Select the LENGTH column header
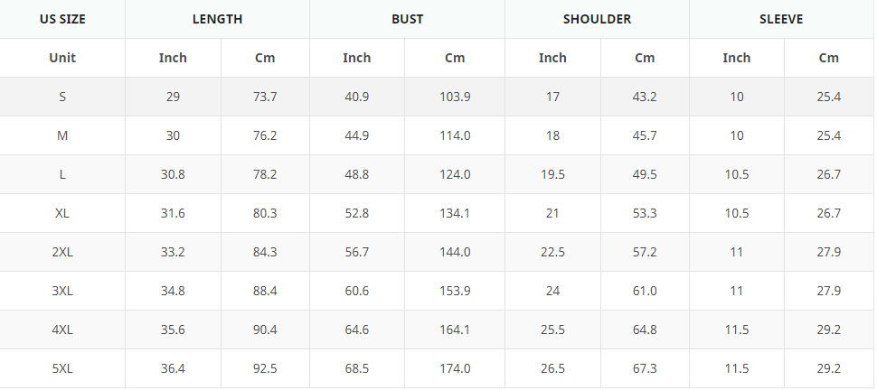Screen dimensions: 877x390 coord(217,19)
